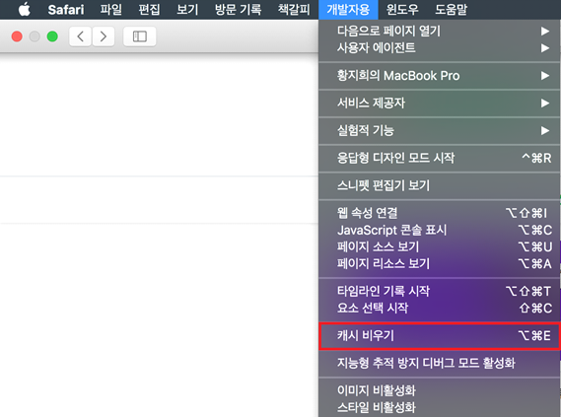
Task: Choose 페이지 소스 보기
Action: [x=439, y=246]
